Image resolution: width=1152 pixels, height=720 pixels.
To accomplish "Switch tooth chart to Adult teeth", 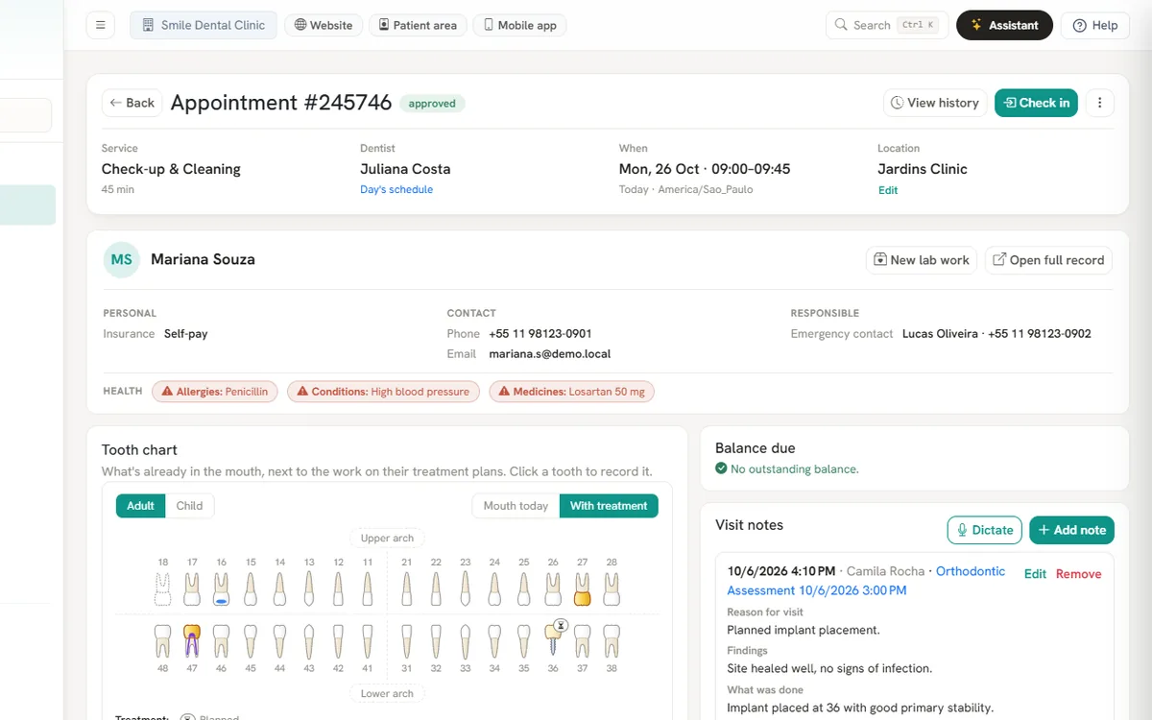I will 141,506.
